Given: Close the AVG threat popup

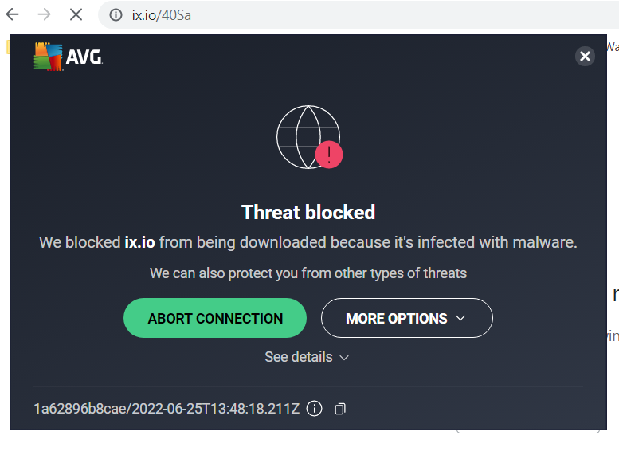Looking at the screenshot, I should 585,56.
